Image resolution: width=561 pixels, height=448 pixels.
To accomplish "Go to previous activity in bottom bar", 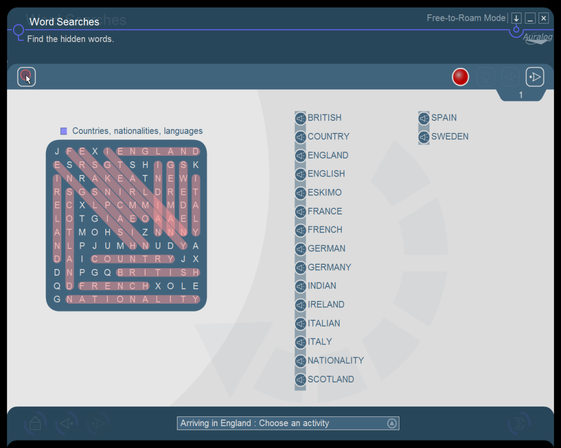I will (x=67, y=423).
